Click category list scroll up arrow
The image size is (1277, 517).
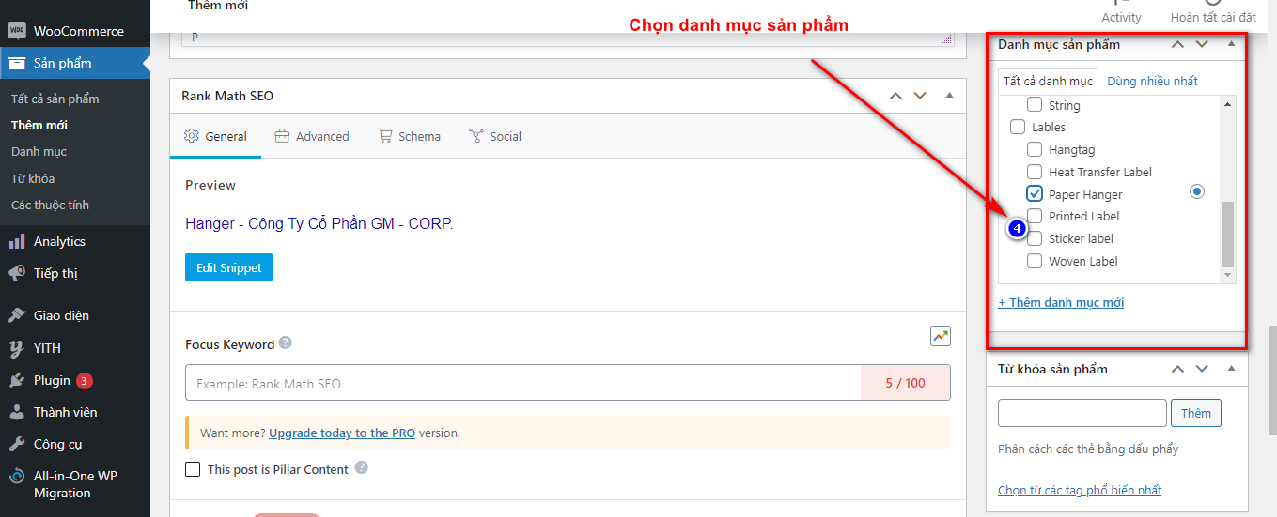point(1227,104)
